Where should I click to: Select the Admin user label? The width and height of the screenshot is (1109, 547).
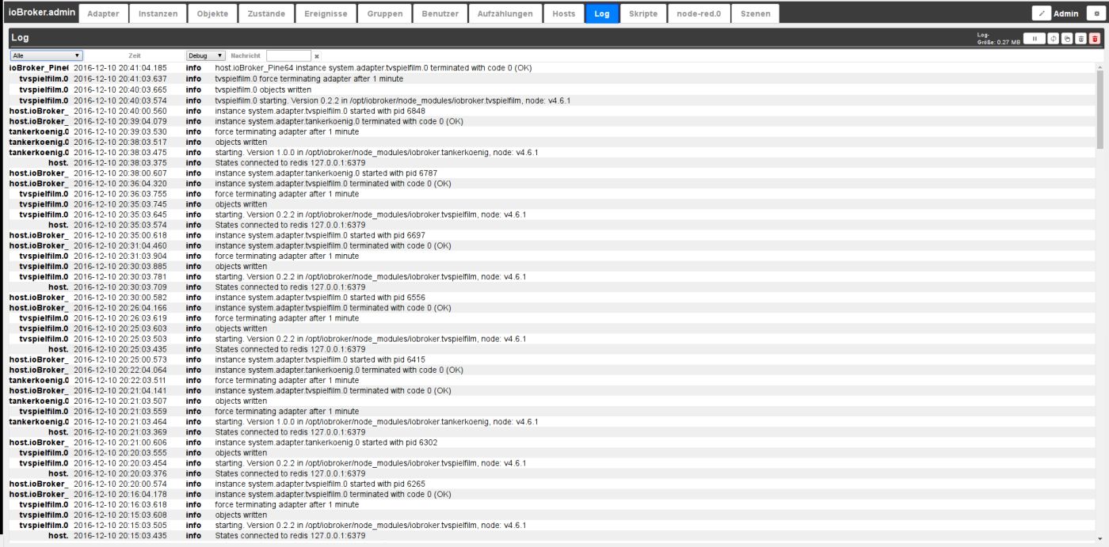(1065, 13)
